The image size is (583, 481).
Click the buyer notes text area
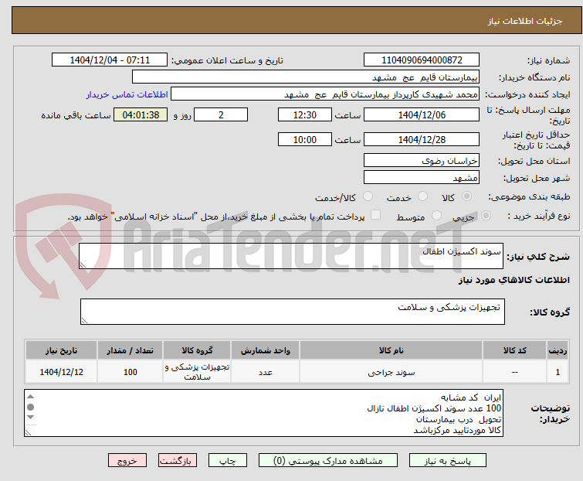click(x=263, y=413)
